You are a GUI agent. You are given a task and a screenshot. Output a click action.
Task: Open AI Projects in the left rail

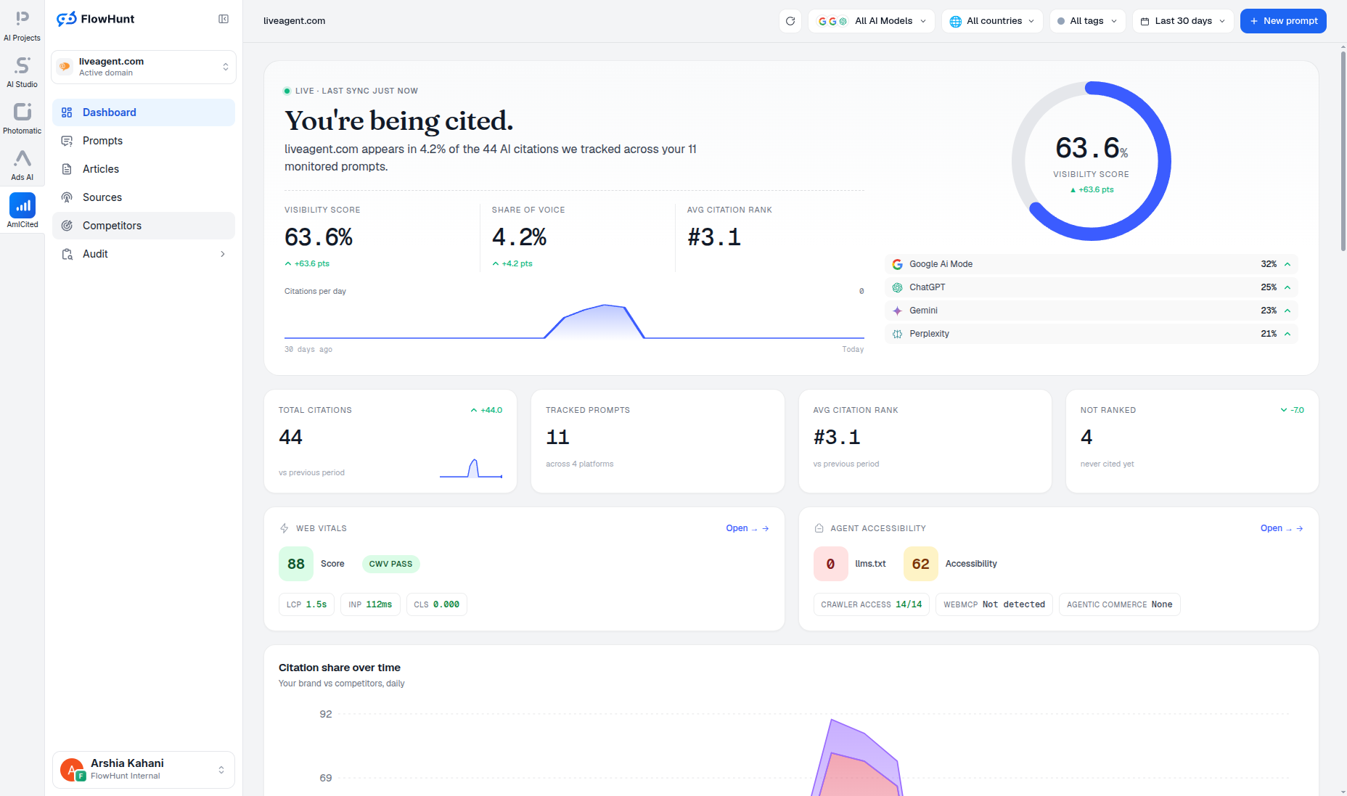pyautogui.click(x=22, y=26)
